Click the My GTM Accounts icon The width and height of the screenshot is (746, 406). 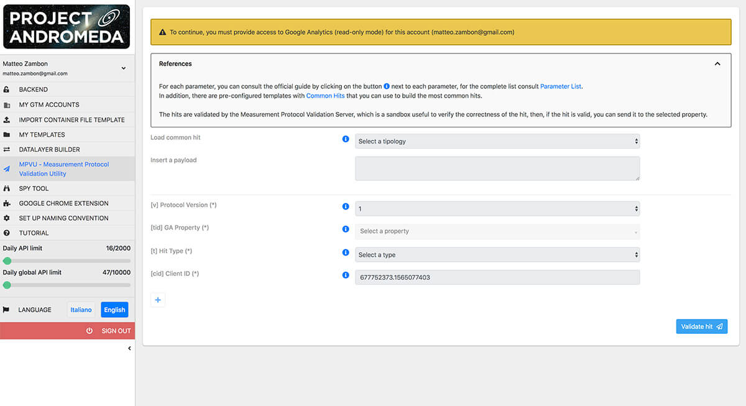coord(6,104)
